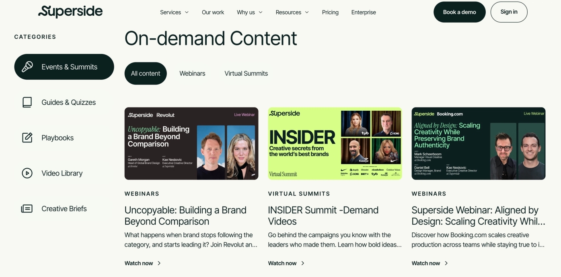561x277 pixels.
Task: Open the Pricing page
Action: (330, 12)
